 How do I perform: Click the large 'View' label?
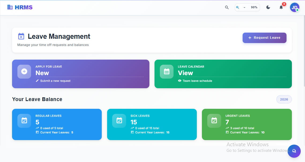[x=185, y=73]
